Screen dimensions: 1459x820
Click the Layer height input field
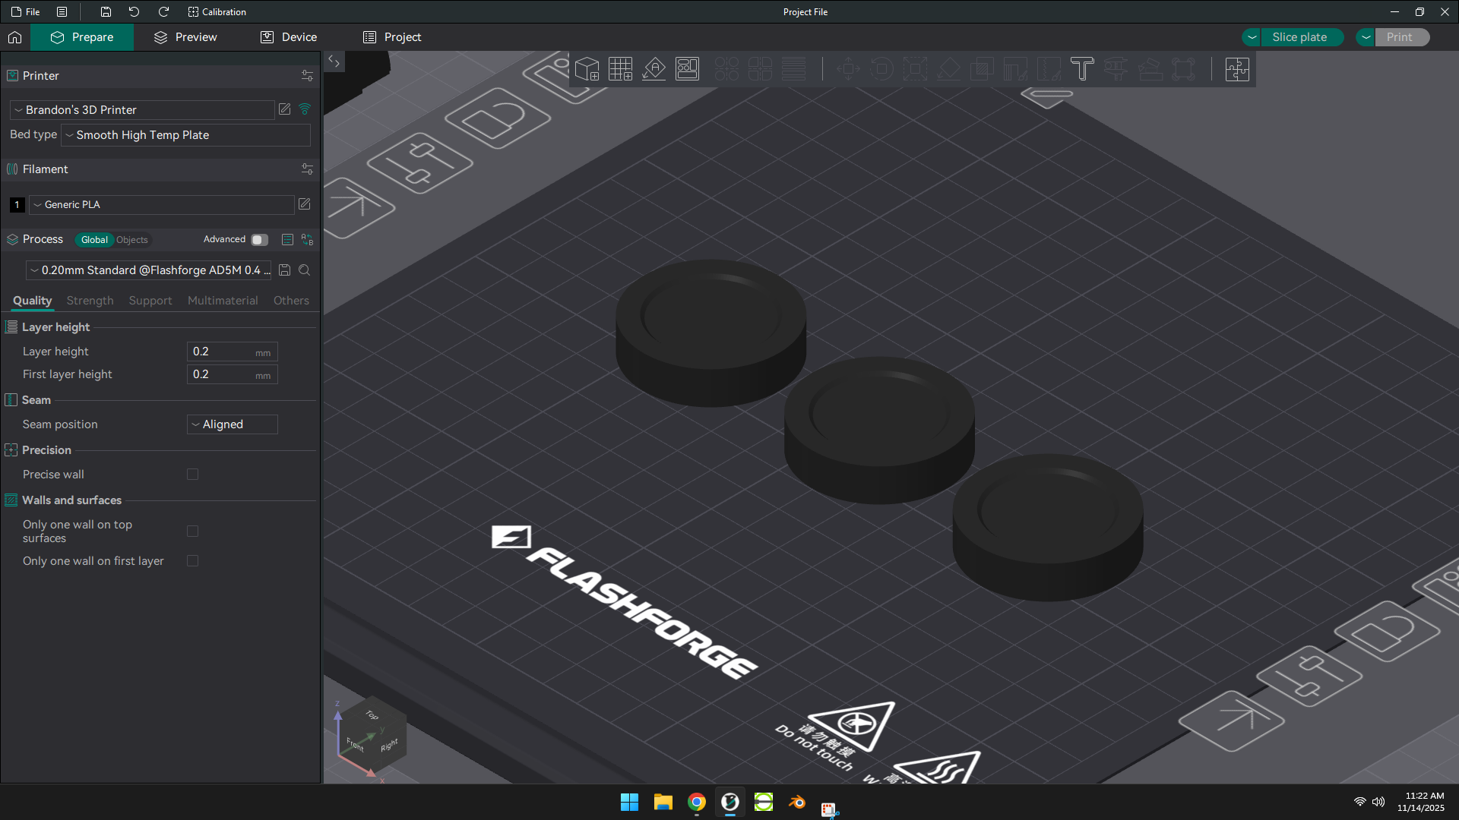(x=232, y=352)
